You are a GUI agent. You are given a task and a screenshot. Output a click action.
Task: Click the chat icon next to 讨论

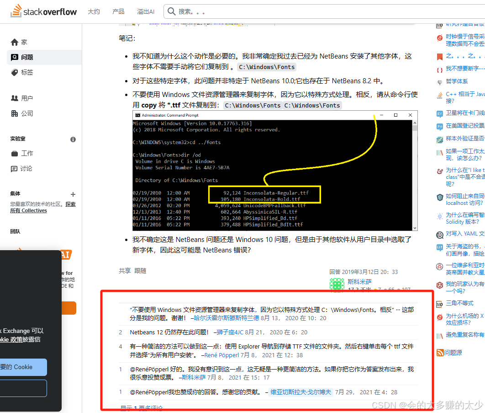click(x=14, y=169)
